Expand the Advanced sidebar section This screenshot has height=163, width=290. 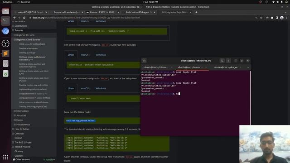point(15,115)
